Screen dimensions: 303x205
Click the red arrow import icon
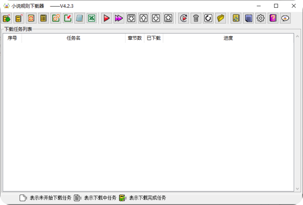[68, 18]
